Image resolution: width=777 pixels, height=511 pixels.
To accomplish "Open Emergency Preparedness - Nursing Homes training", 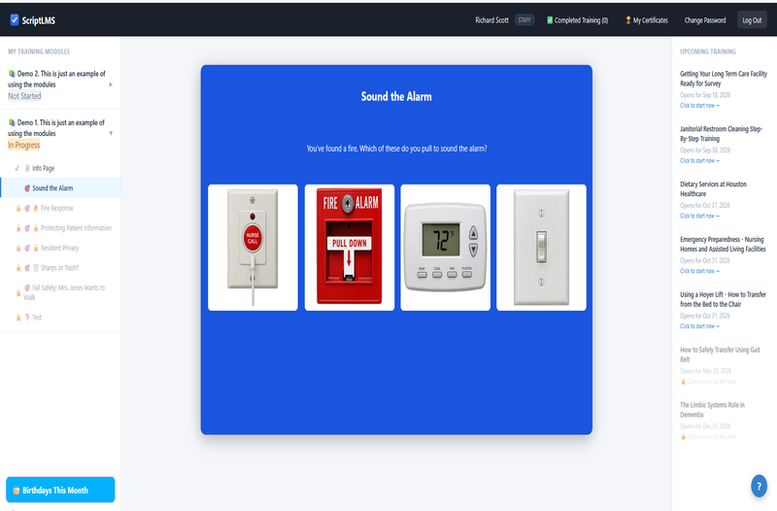I will [x=723, y=244].
